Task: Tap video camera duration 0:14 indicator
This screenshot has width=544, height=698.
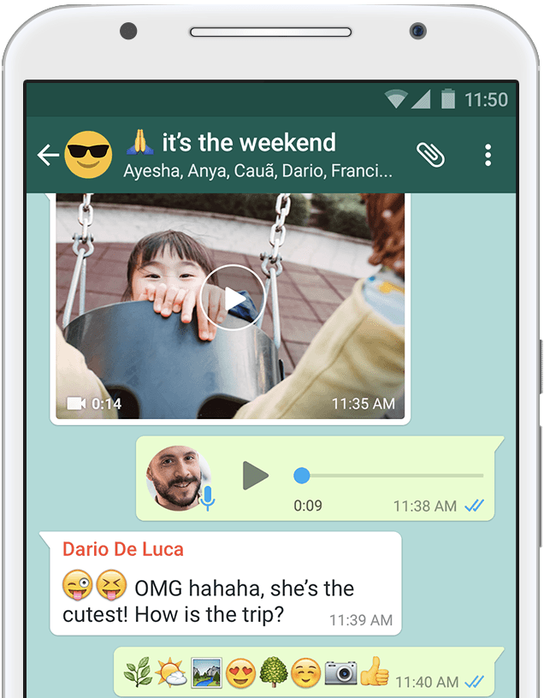Action: coord(94,404)
